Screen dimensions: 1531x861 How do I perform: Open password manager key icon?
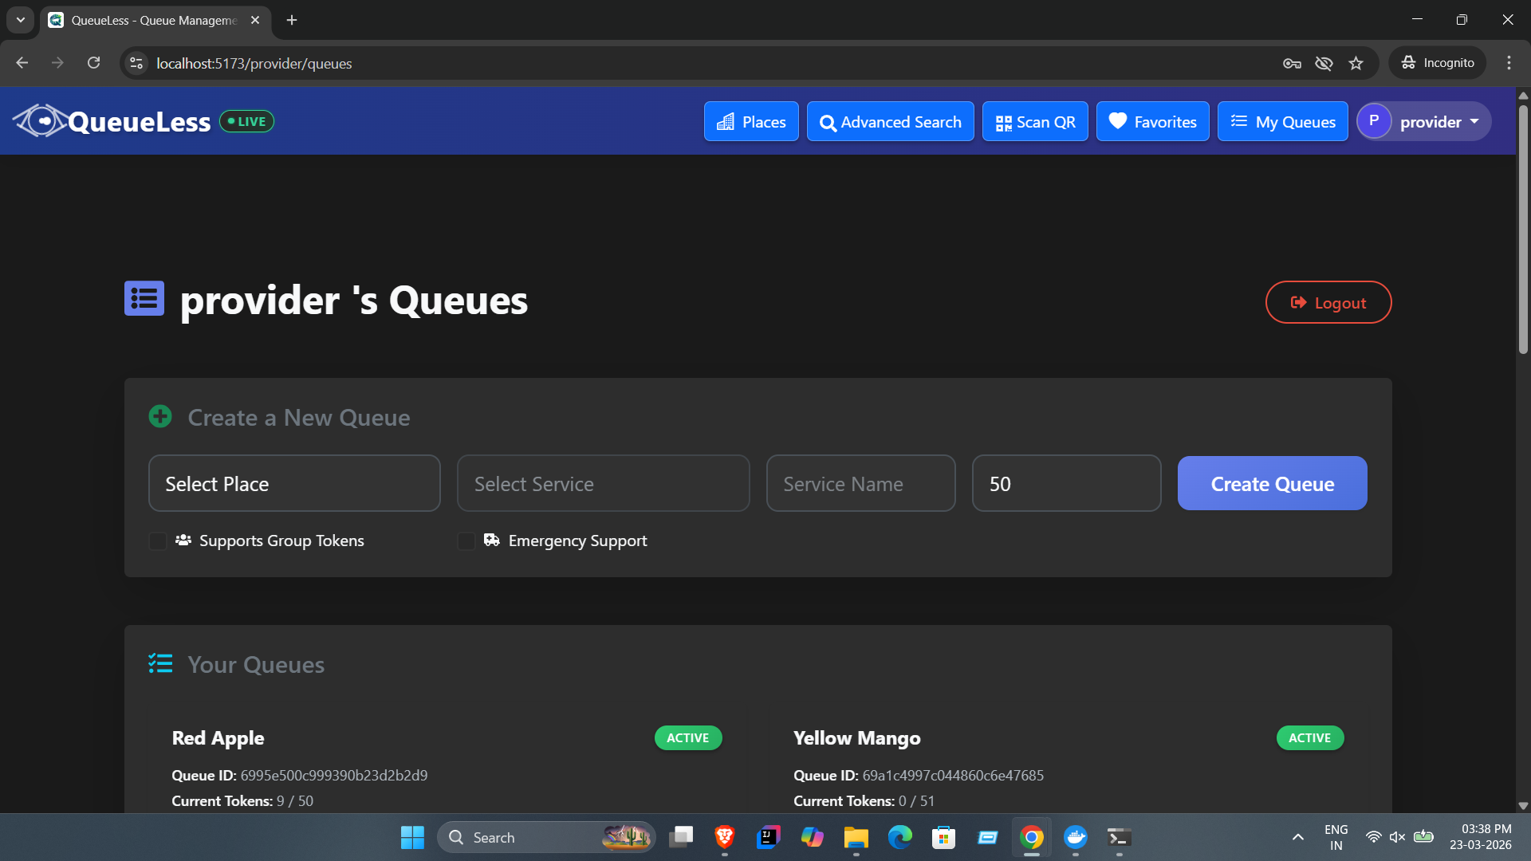(1292, 63)
